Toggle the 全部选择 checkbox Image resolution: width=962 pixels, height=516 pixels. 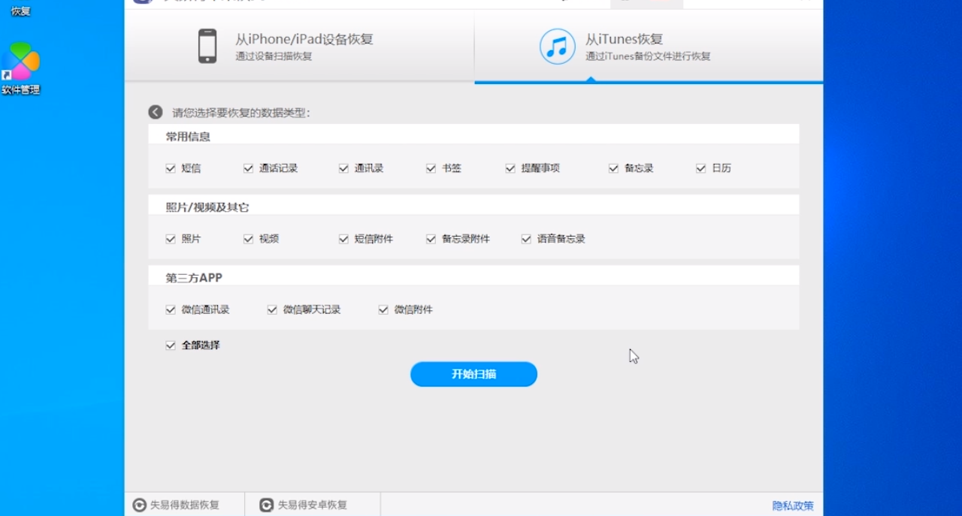[x=171, y=346]
